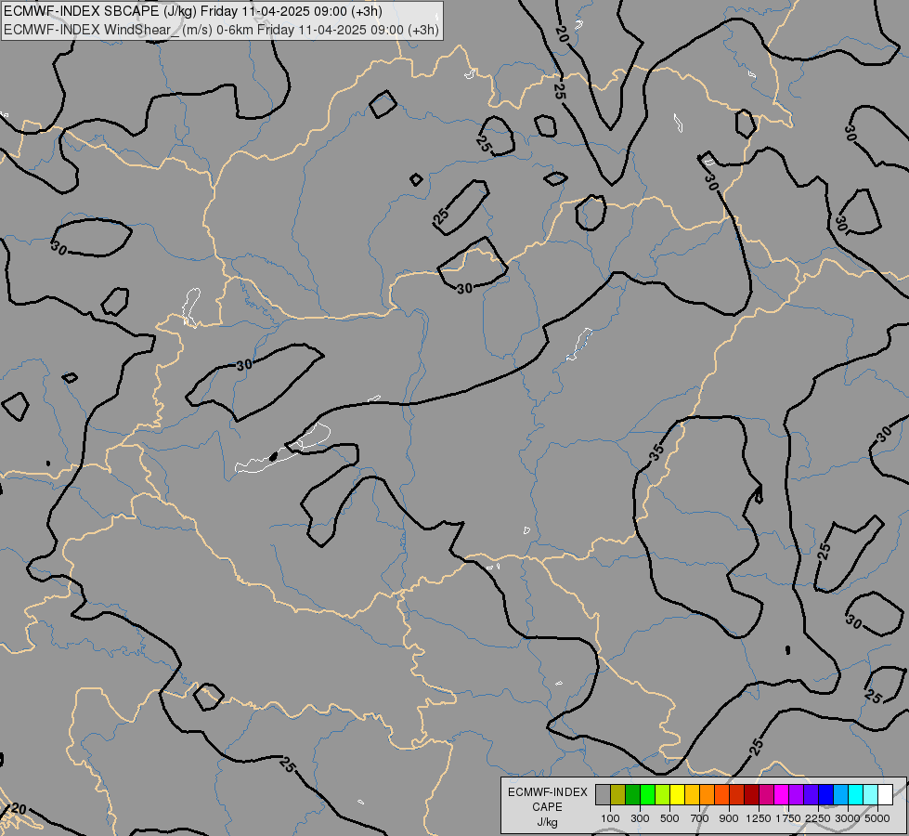
Task: Click the legend label '5000'
Action: pyautogui.click(x=877, y=818)
